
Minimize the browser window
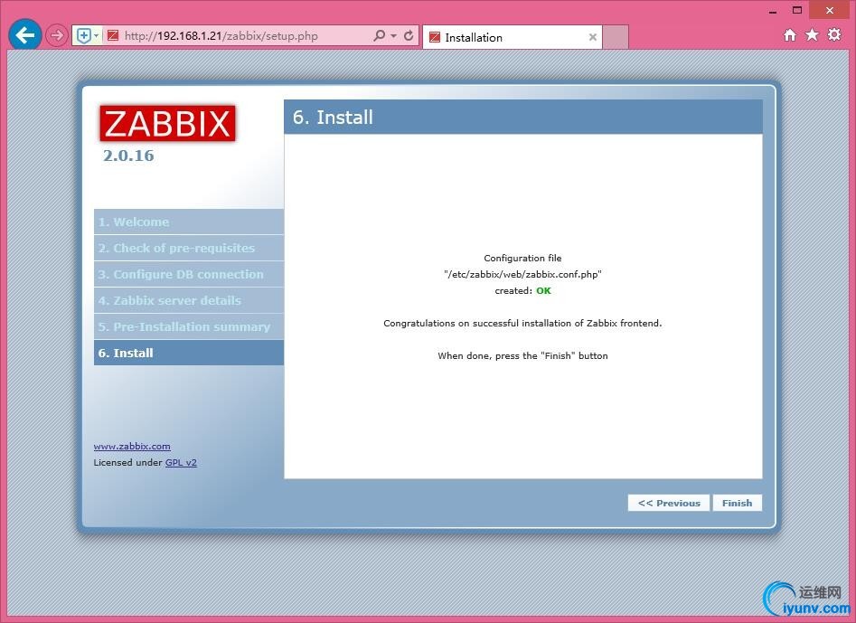coord(773,10)
